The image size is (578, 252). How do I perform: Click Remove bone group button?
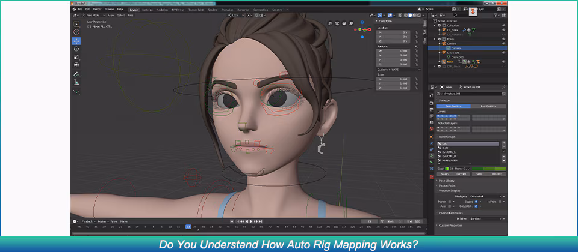(x=462, y=174)
